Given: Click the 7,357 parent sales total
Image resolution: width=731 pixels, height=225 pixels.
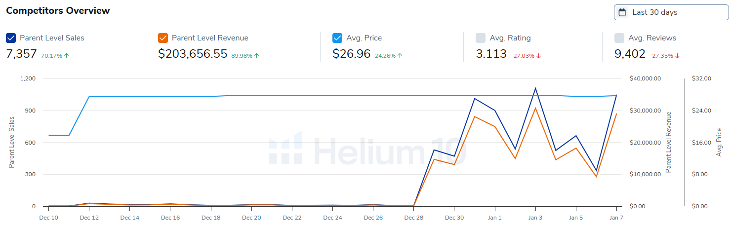Looking at the screenshot, I should (x=21, y=54).
